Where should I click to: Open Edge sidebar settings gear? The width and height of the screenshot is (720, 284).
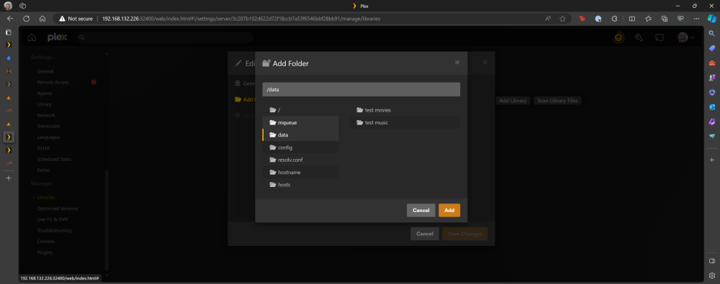click(712, 275)
